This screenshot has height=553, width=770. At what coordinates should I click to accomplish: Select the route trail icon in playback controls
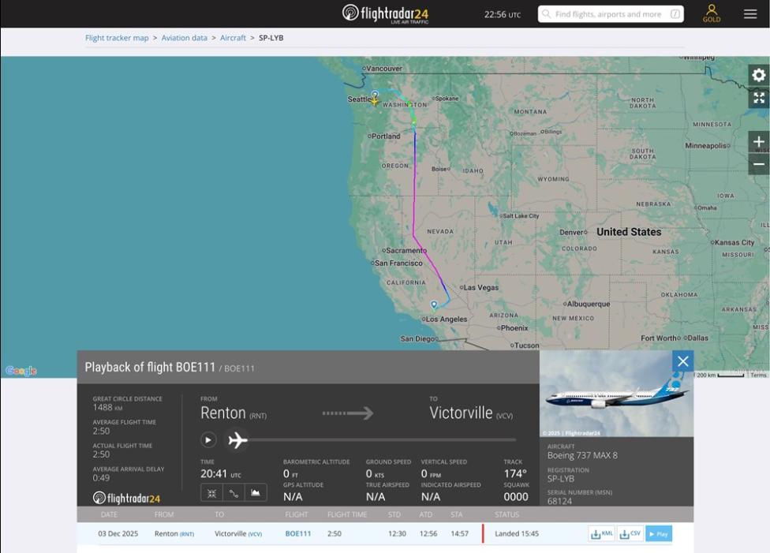[234, 492]
